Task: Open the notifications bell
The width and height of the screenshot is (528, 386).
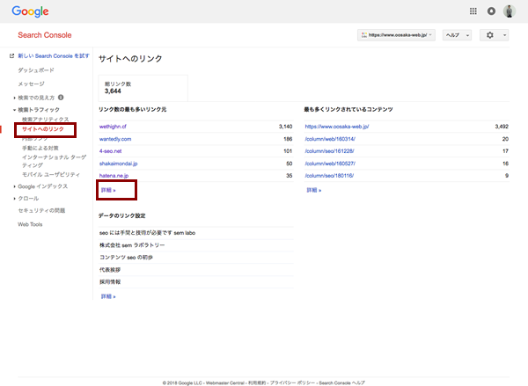Action: [x=489, y=11]
